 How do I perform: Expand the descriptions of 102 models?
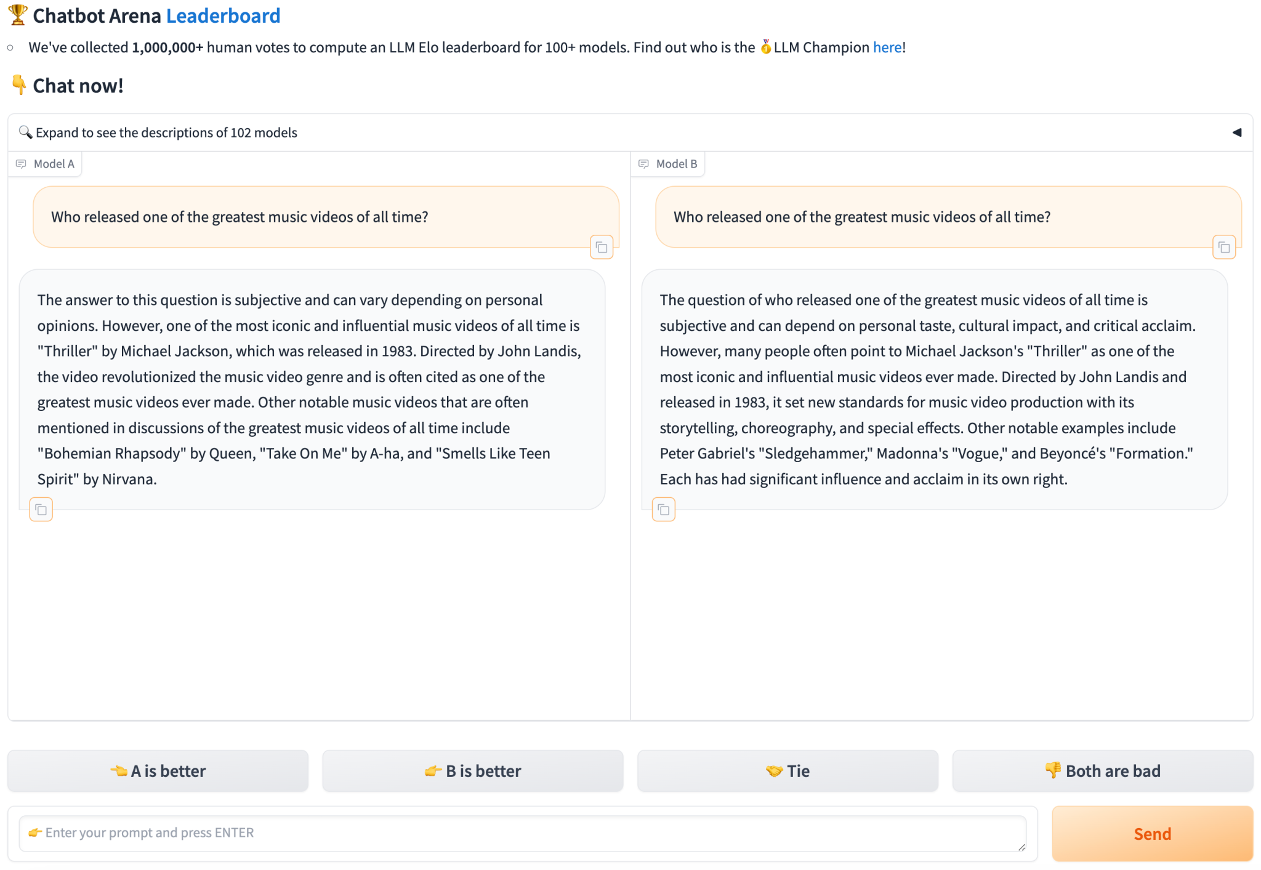166,132
